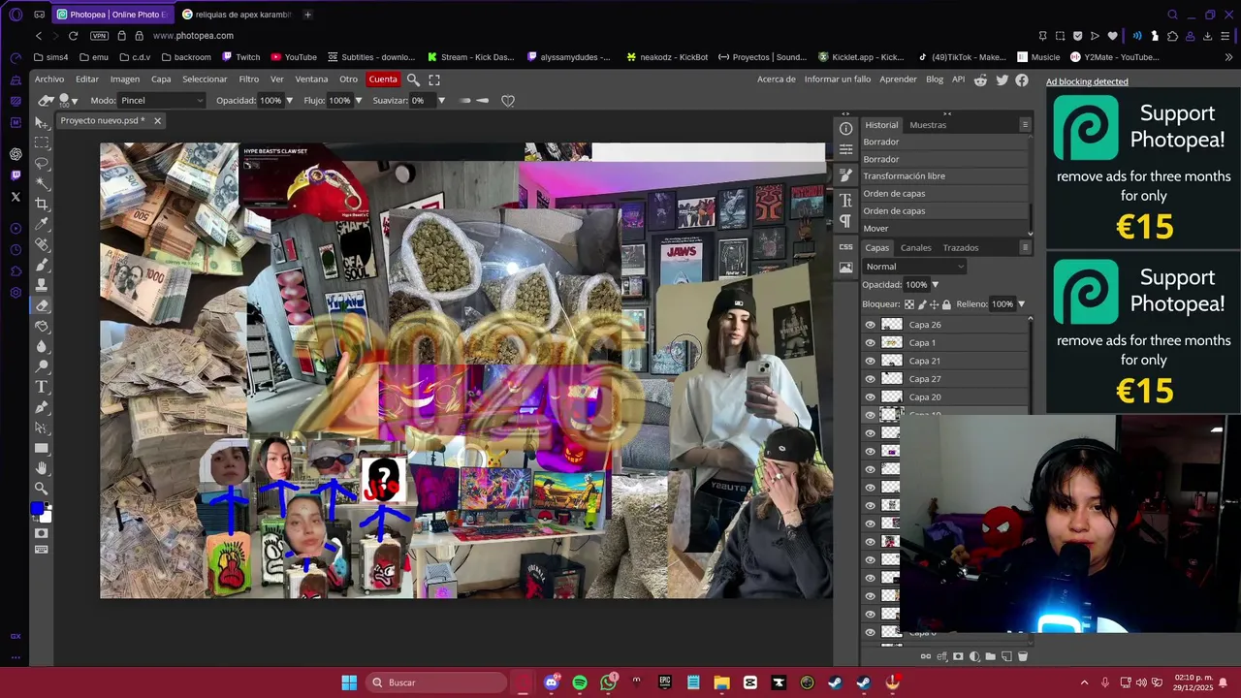Open the Info side panel icon
1241x698 pixels.
(x=845, y=128)
